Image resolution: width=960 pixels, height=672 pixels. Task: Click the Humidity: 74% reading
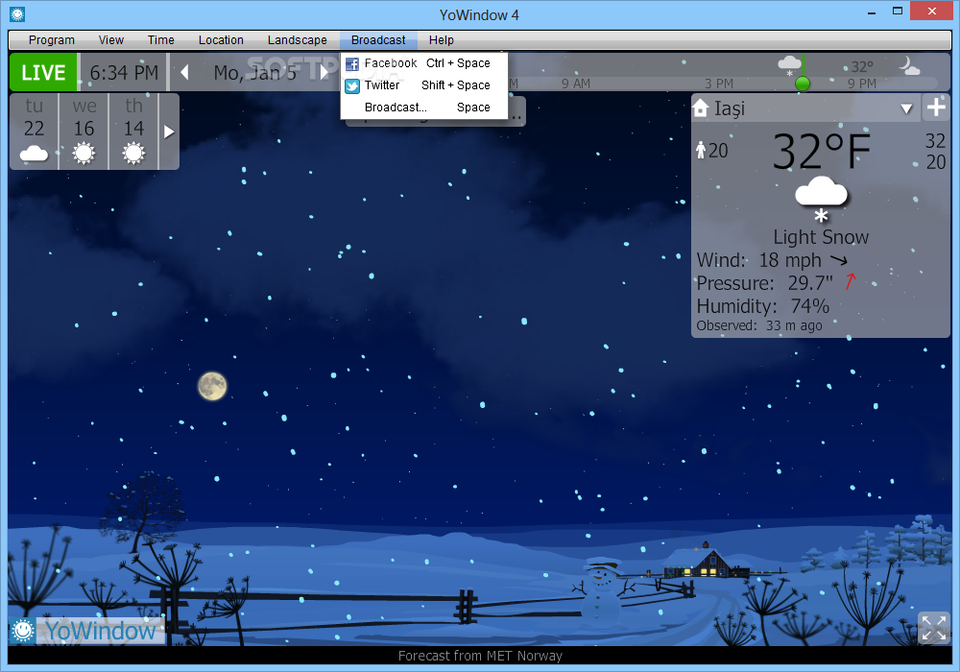(x=763, y=305)
